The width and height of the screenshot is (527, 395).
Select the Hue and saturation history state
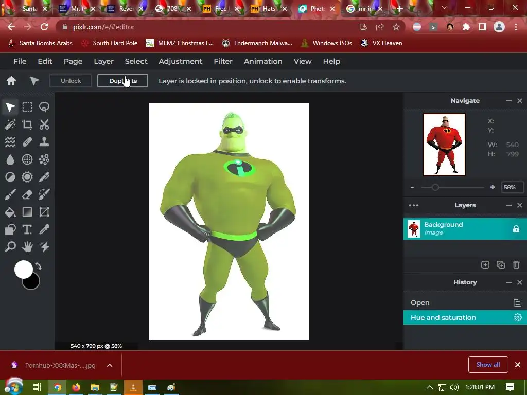coord(465,317)
